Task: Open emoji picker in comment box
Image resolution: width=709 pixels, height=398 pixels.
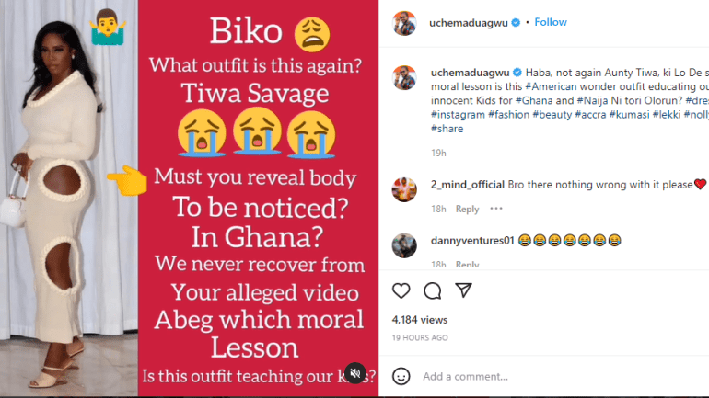Action: pyautogui.click(x=401, y=376)
